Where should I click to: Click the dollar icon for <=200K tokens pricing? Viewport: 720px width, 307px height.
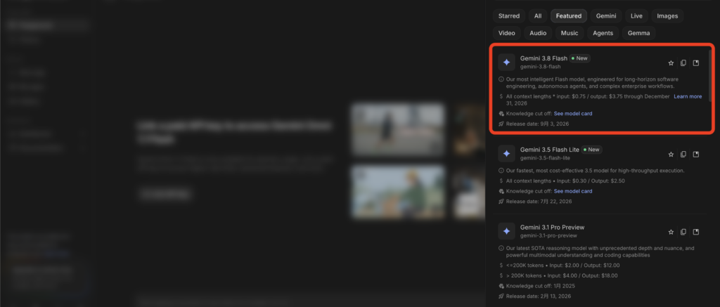click(501, 266)
